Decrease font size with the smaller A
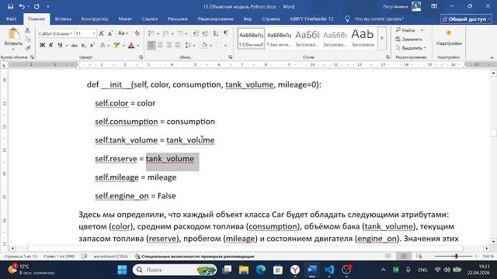 click(x=110, y=33)
